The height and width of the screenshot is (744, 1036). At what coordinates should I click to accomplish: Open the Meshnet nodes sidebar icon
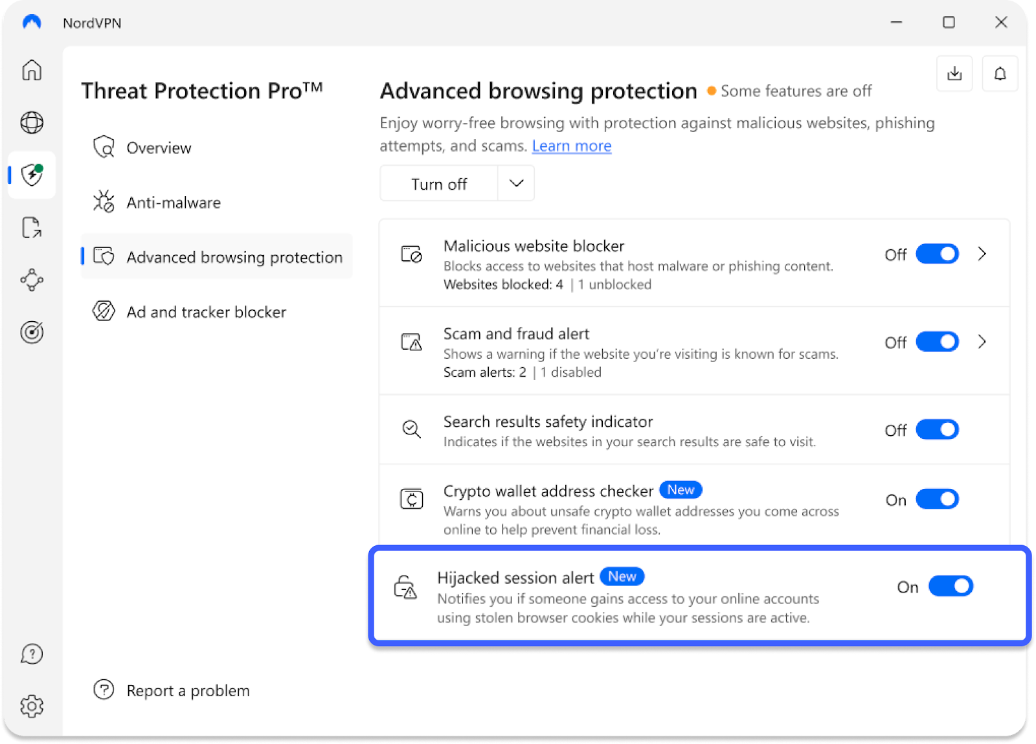[32, 280]
